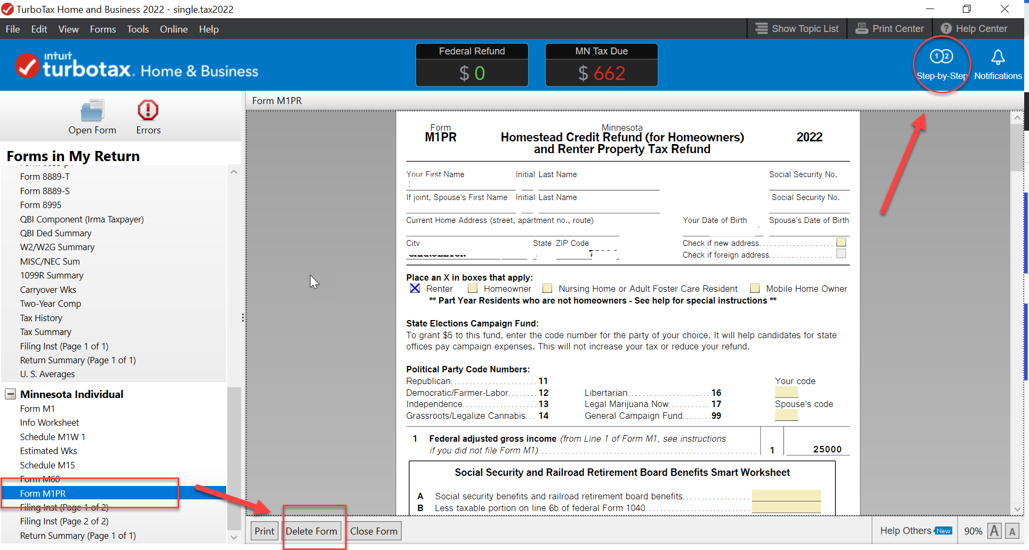
Task: Check the Homeowner box
Action: pyautogui.click(x=473, y=289)
